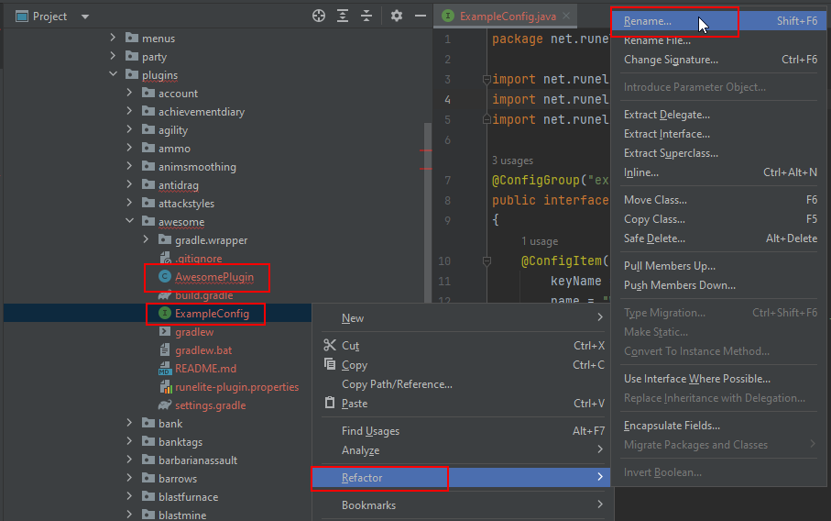
Task: Expand the account folder
Action: pos(129,93)
